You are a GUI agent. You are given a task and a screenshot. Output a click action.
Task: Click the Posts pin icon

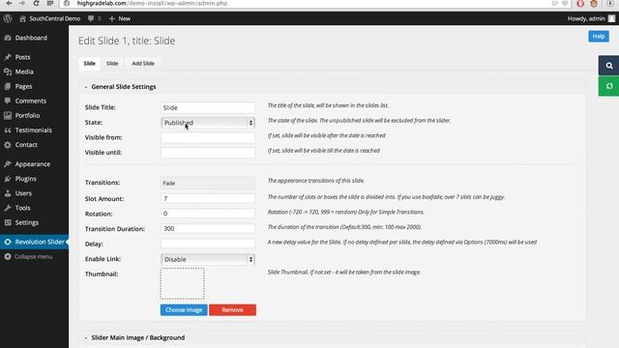(x=8, y=57)
